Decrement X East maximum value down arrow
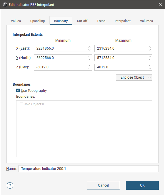 [x=150, y=50]
